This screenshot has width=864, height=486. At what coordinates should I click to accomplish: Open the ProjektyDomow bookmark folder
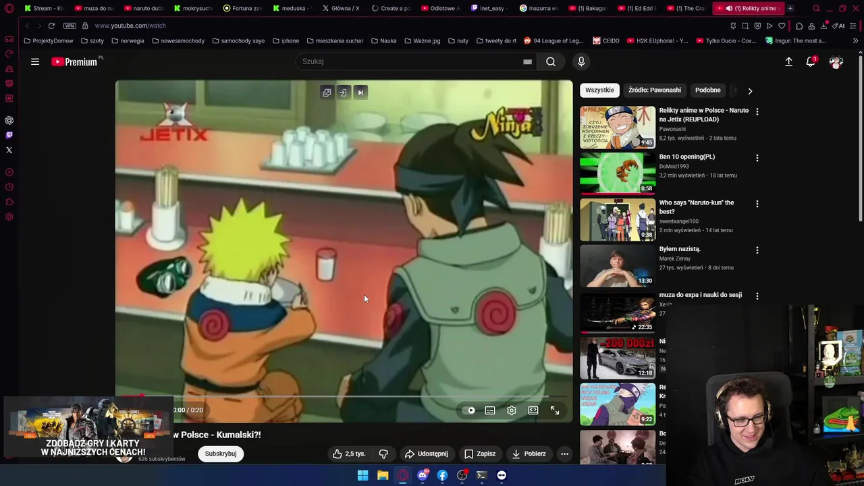point(48,40)
